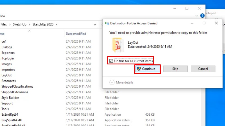Viewport: 225px width, 126px height.
Task: Select SketchUp in the breadcrumb path
Action: [19, 24]
